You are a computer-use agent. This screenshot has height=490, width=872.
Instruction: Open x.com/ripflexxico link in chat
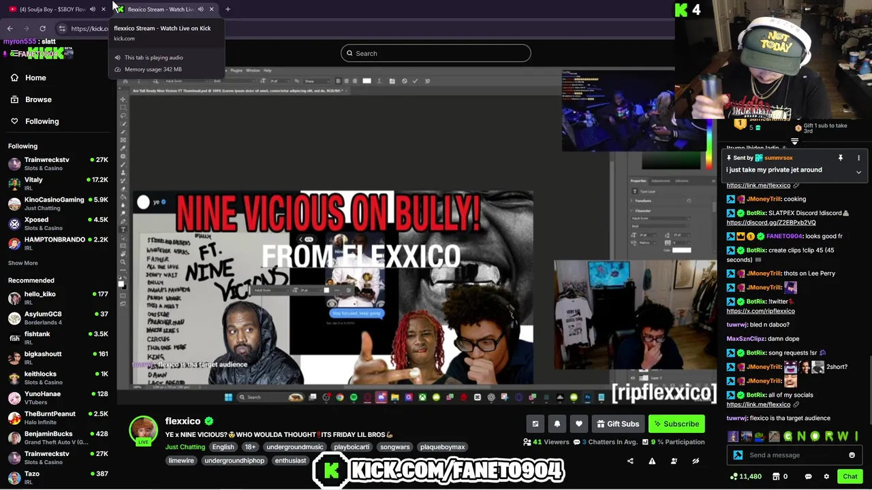(760, 311)
